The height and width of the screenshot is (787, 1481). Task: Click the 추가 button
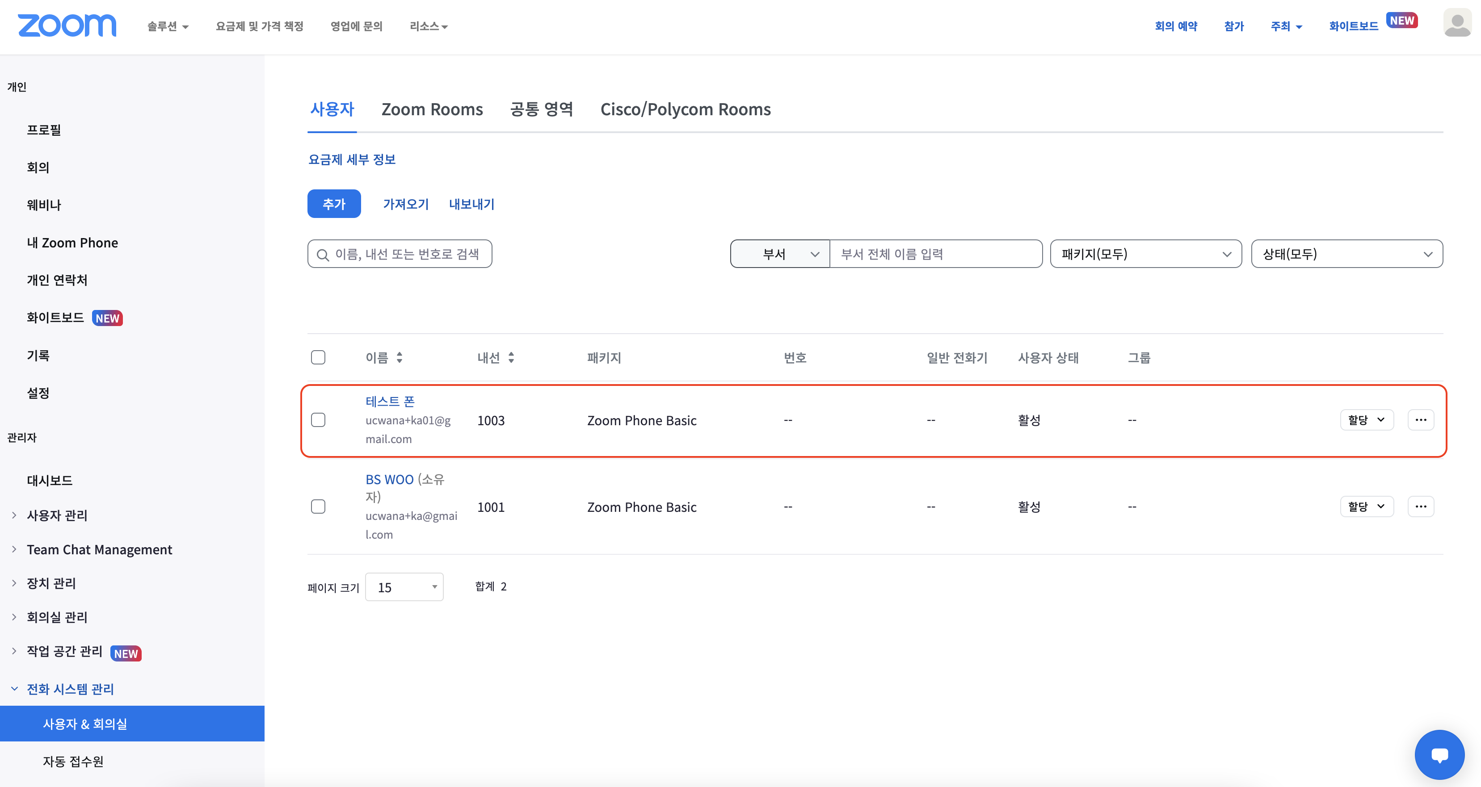[x=334, y=204]
